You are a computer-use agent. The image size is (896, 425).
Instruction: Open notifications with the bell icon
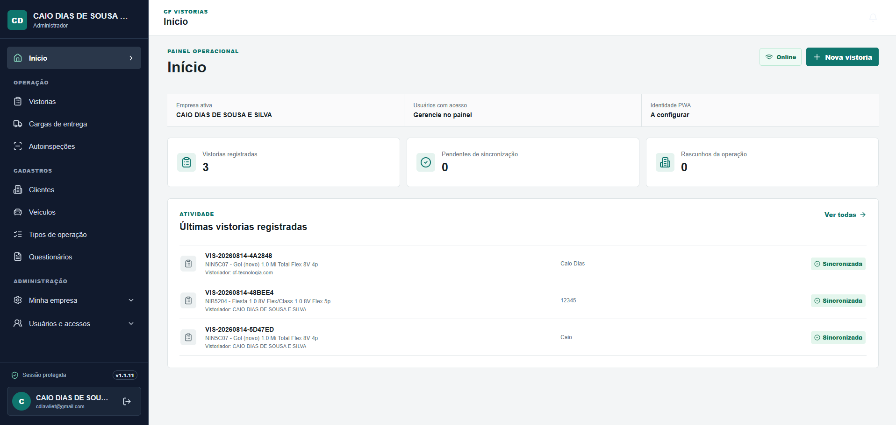[x=873, y=18]
